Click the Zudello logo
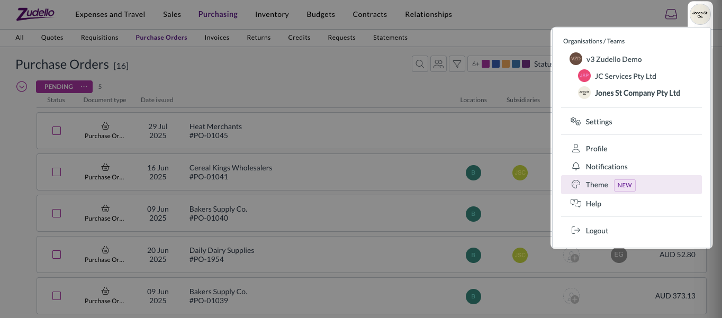The height and width of the screenshot is (318, 722). click(x=35, y=14)
